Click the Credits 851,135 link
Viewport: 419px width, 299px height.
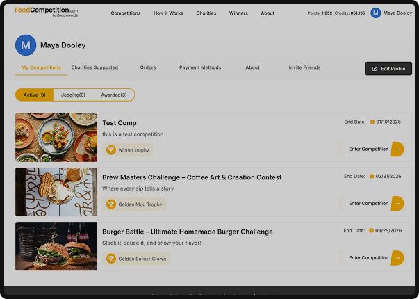point(358,13)
